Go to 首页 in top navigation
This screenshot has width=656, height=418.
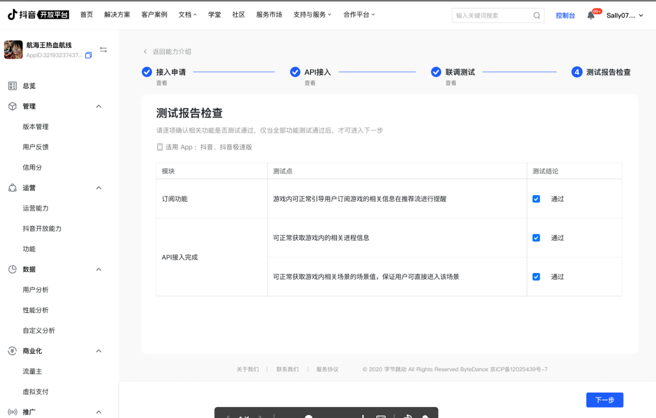point(87,15)
